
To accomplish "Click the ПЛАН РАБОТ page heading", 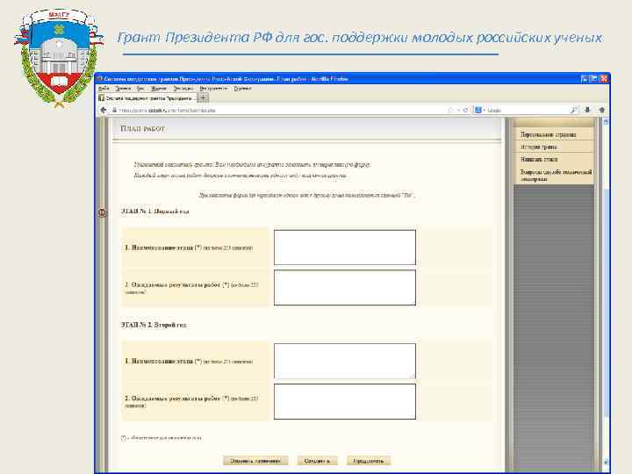I will pos(143,128).
